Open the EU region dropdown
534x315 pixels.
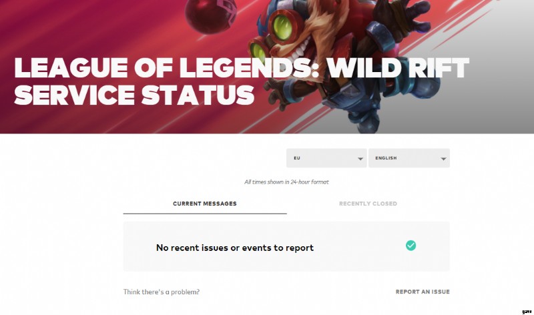326,158
